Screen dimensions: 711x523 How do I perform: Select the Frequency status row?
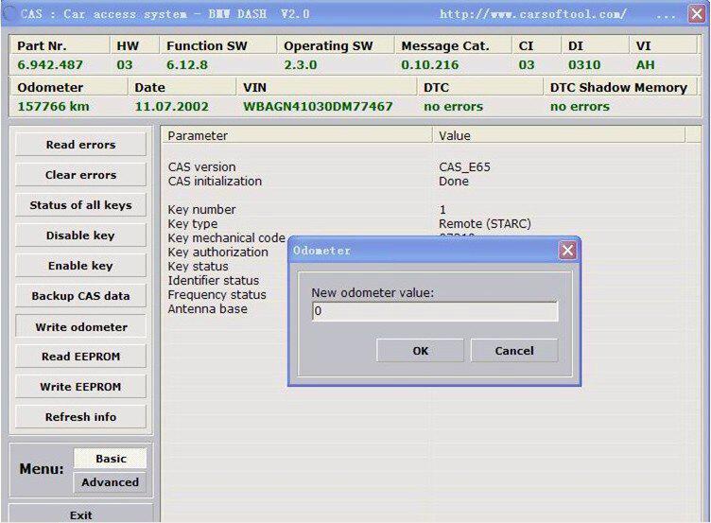pos(217,294)
